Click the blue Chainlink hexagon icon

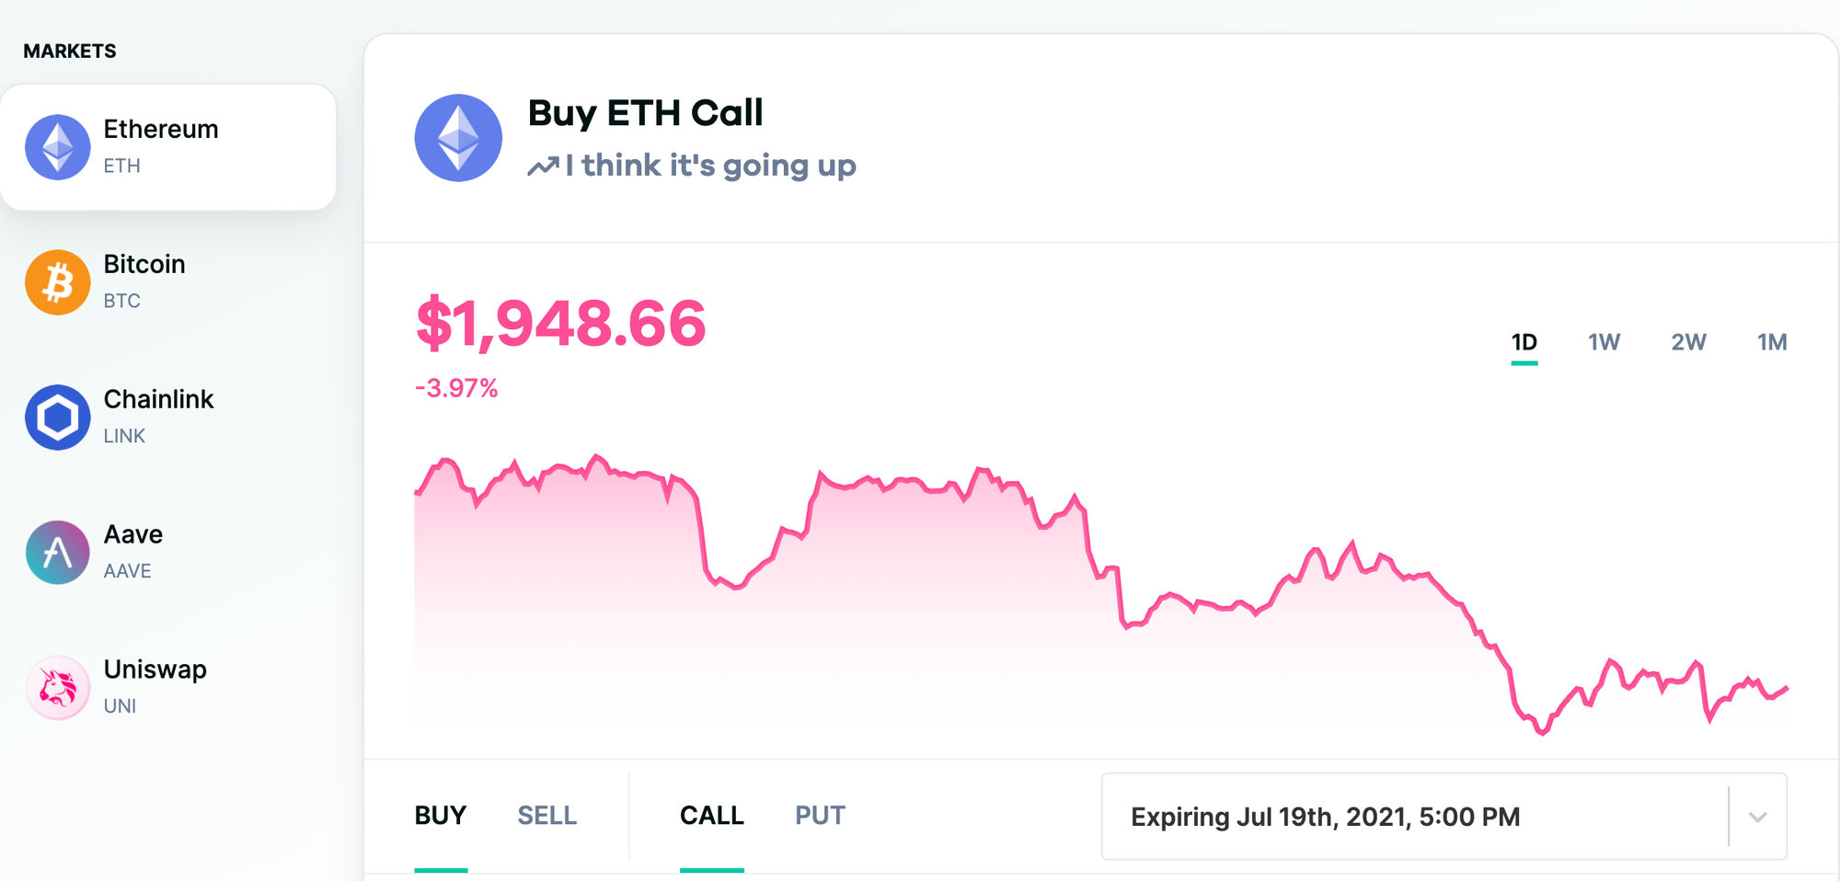pos(57,418)
